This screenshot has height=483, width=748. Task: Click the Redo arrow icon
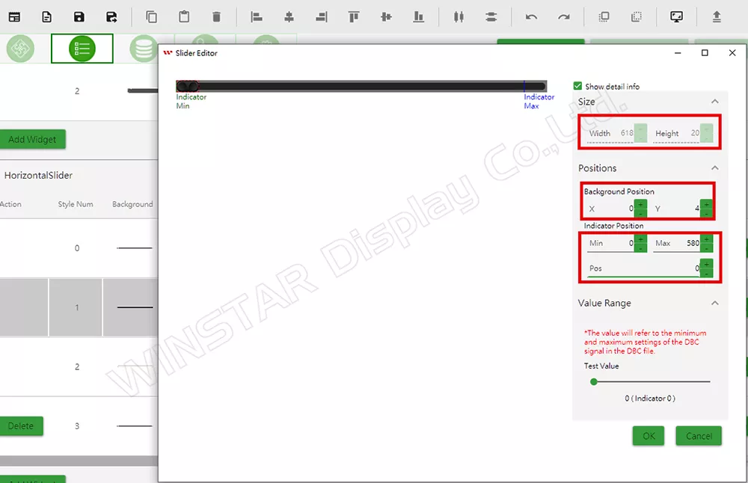tap(564, 16)
